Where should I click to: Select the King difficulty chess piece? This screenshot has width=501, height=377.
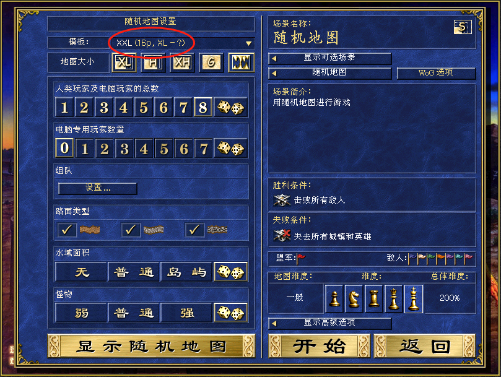click(x=414, y=298)
